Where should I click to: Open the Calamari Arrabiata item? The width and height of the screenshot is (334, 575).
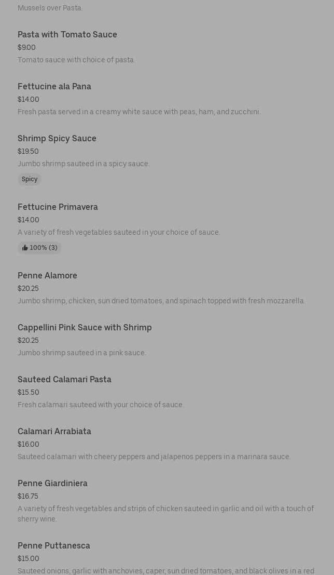pos(54,432)
